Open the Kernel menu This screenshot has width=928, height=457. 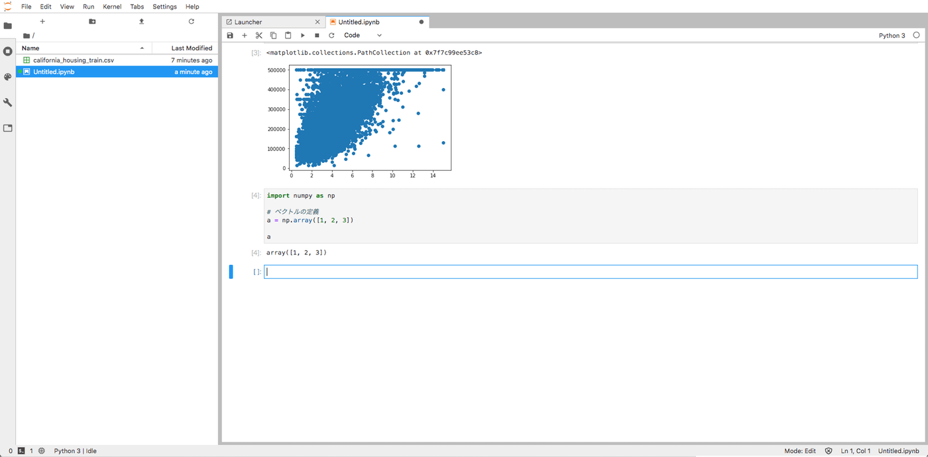[x=112, y=7]
